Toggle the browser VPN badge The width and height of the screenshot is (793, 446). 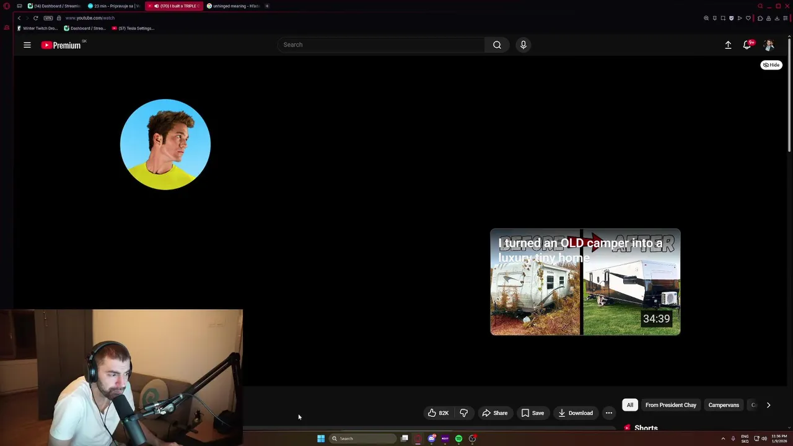(48, 18)
